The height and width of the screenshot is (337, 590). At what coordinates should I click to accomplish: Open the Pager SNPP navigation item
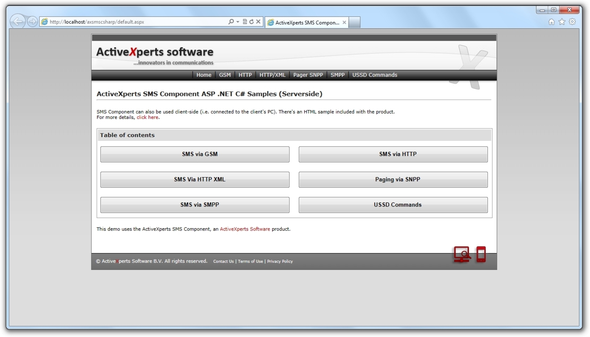click(308, 75)
